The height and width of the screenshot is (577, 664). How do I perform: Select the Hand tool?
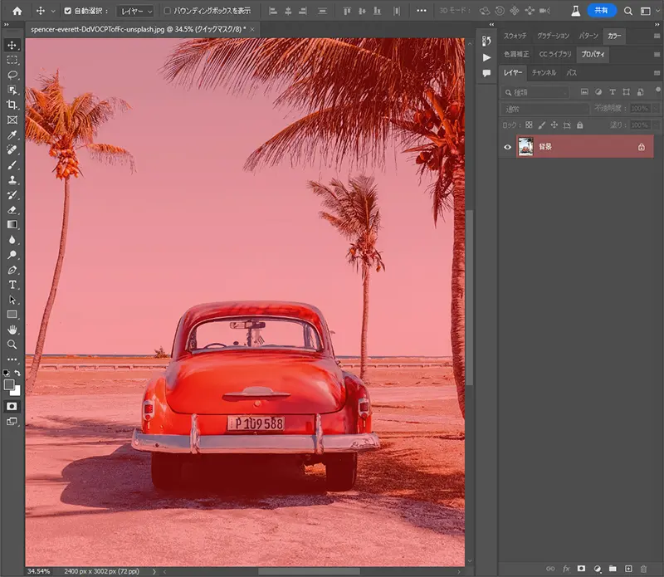pyautogui.click(x=12, y=330)
